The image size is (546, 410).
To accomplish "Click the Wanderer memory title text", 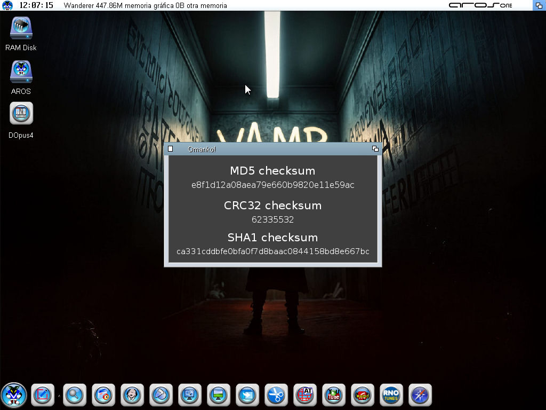I will (x=145, y=6).
